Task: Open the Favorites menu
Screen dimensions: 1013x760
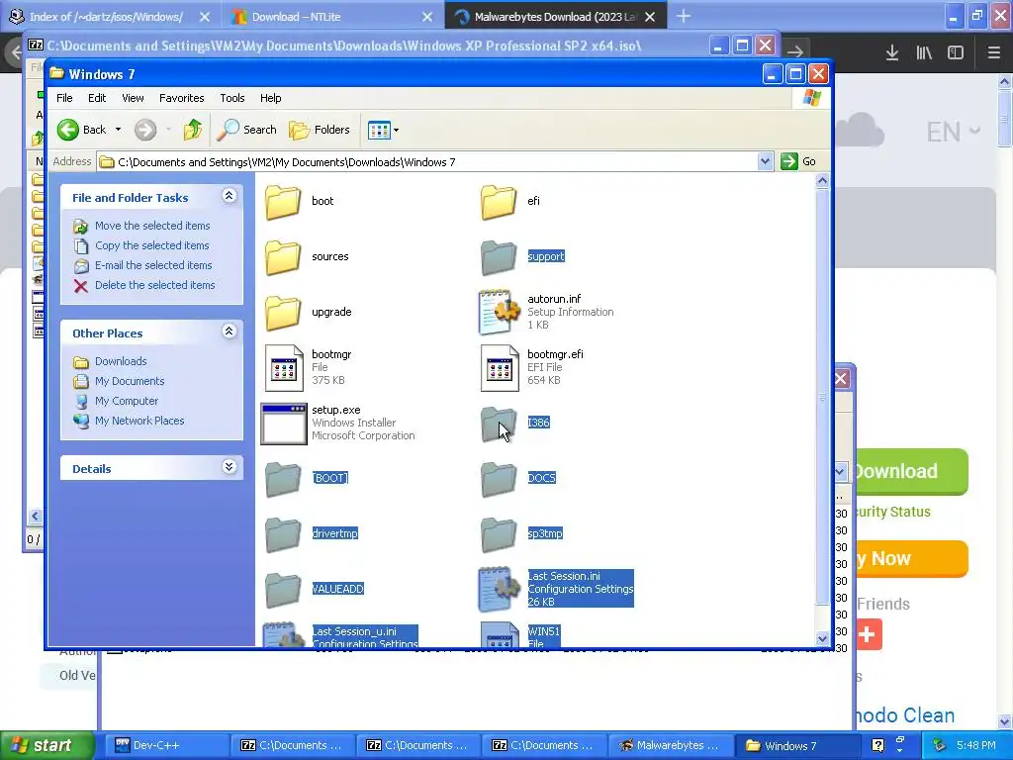Action: (182, 98)
